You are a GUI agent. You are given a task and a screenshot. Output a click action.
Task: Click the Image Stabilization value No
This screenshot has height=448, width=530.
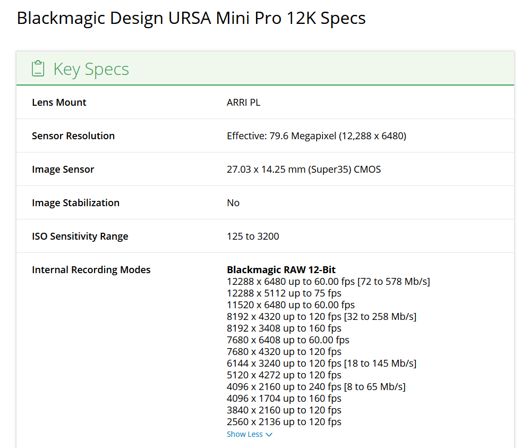click(233, 202)
